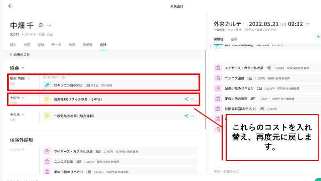This screenshot has height=181, width=321.
Task: Click icon of 診断書料(冨永テスト) in karte panel
Action: coord(217,109)
